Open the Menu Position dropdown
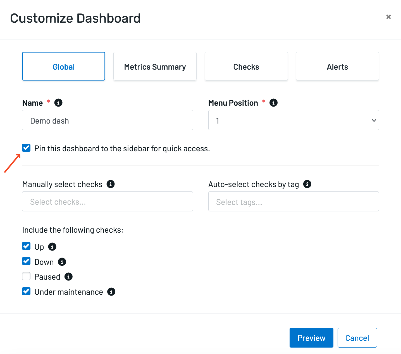Image resolution: width=401 pixels, height=354 pixels. pos(293,120)
